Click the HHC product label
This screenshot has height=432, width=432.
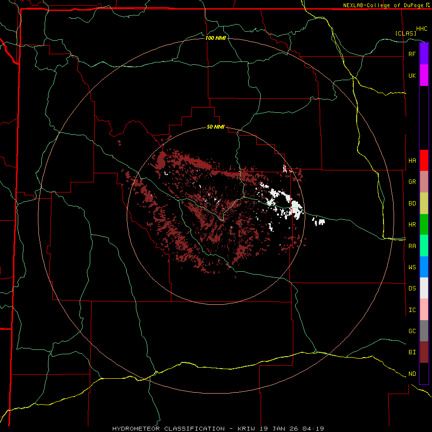(x=421, y=28)
